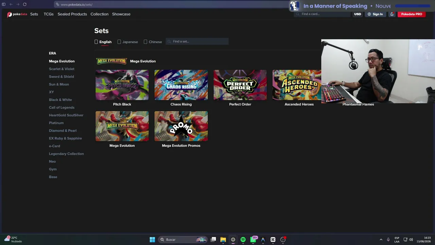Select the HeartGold SoulSilver era

click(x=66, y=115)
